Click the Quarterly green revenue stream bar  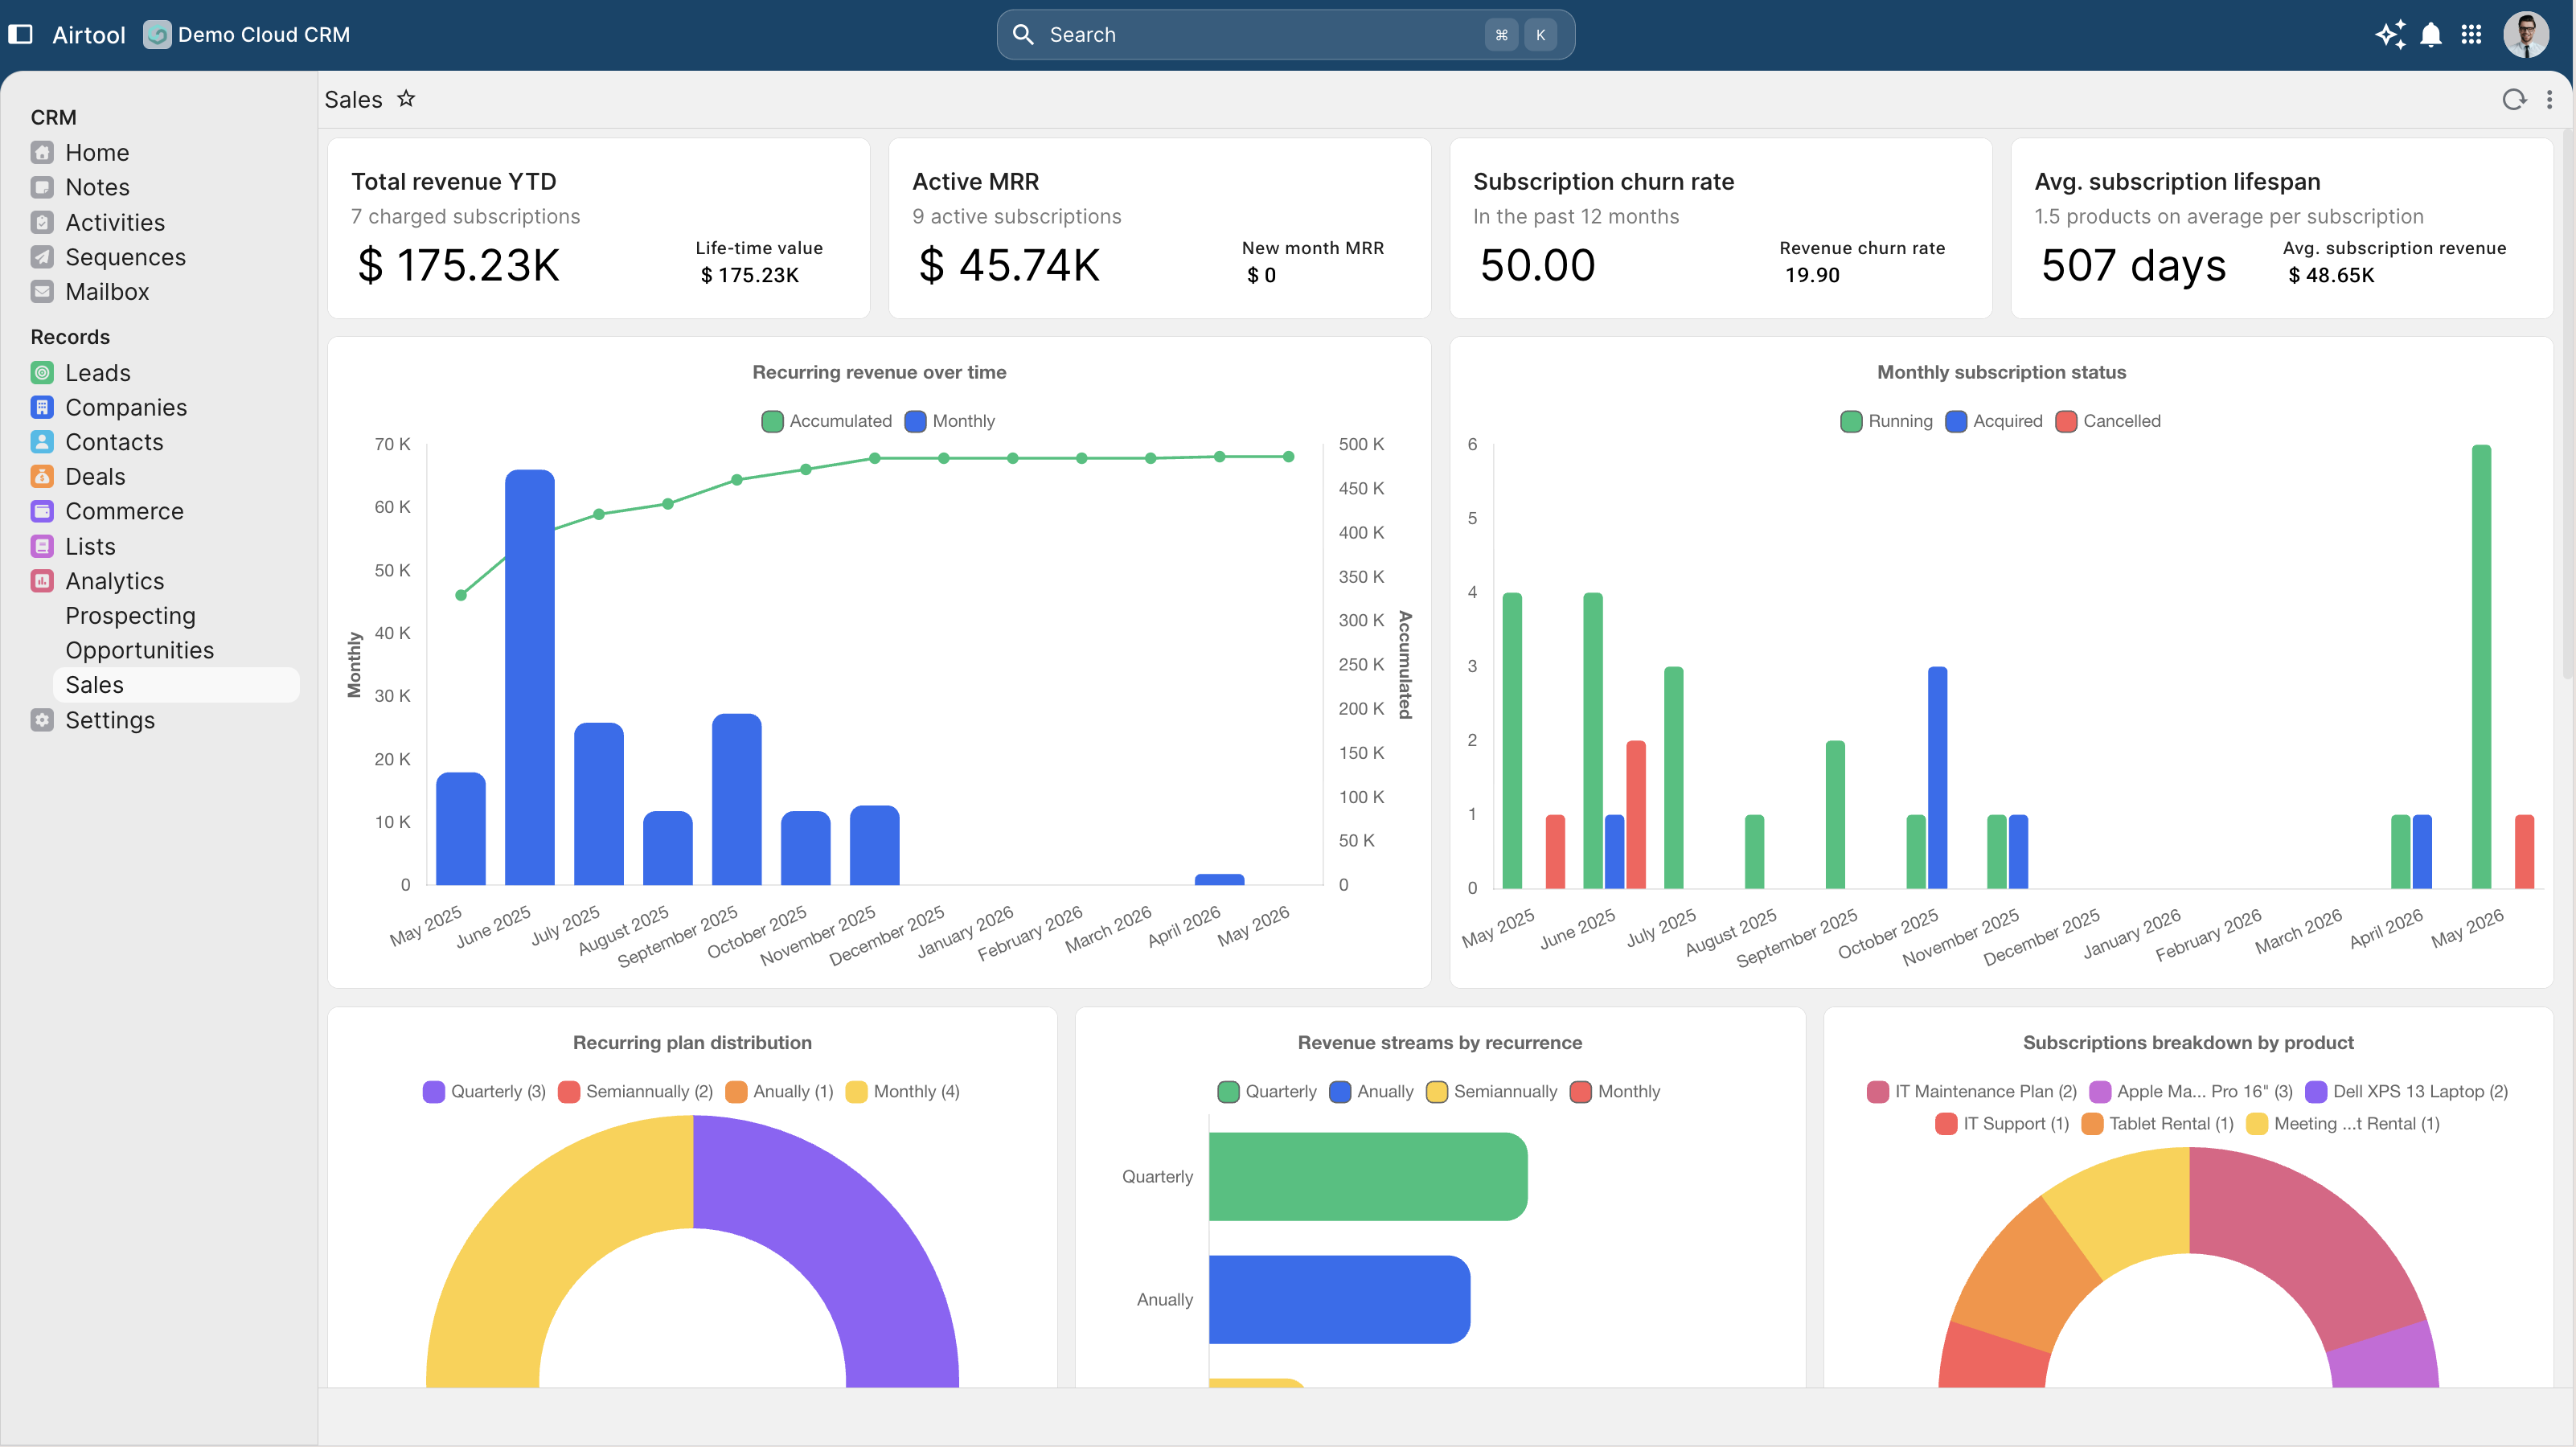(x=1368, y=1176)
